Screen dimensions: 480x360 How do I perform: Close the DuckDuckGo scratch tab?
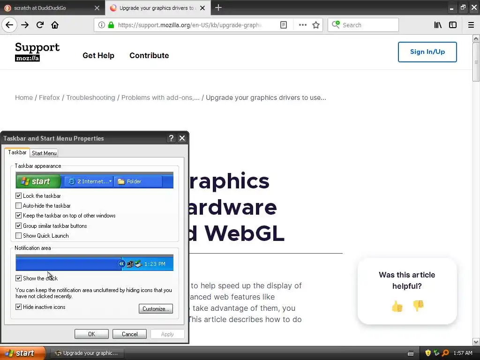point(97,8)
